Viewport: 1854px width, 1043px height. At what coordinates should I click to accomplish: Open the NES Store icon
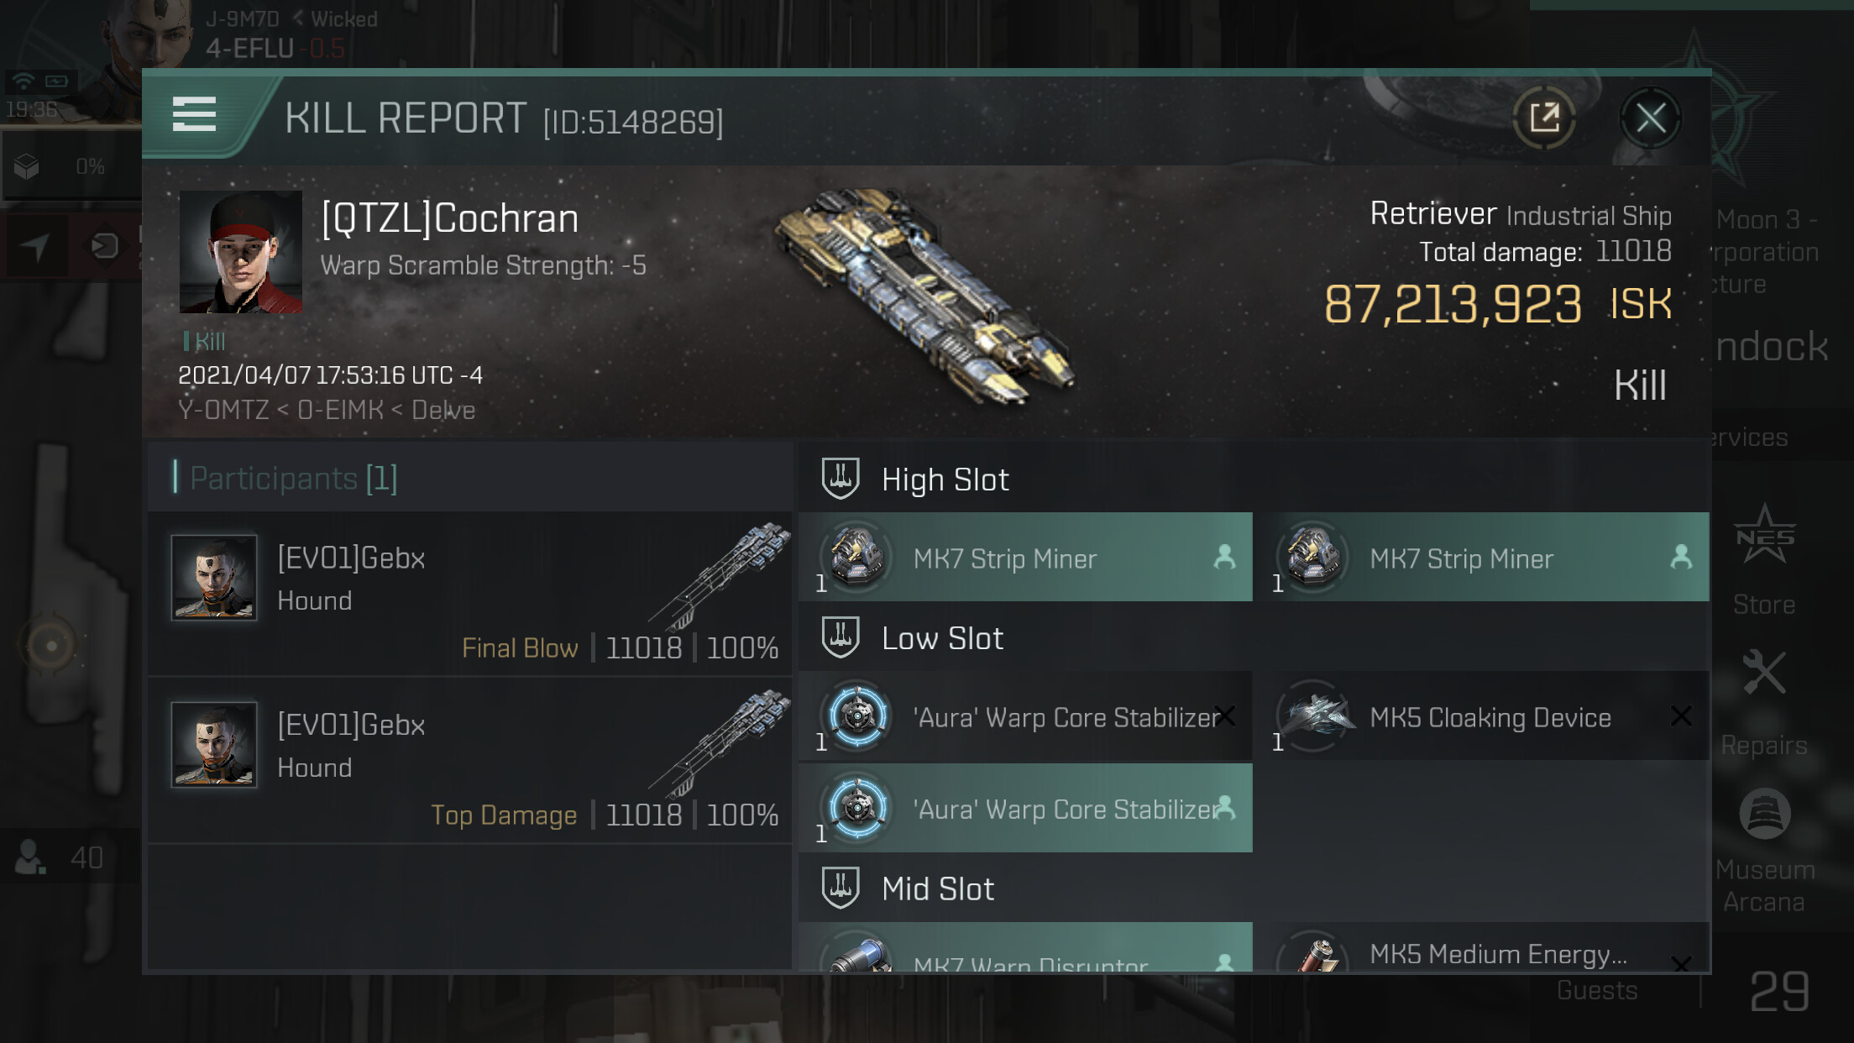point(1764,536)
